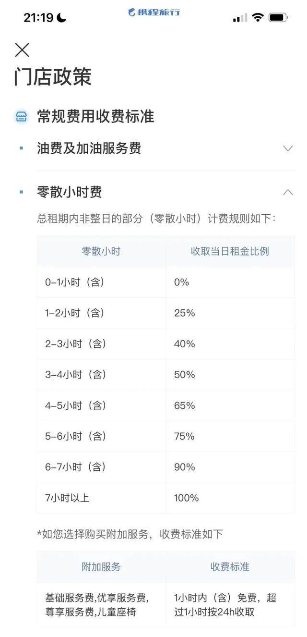This screenshot has height=637, width=307.
Task: Tap the moon focus mode icon
Action: click(61, 18)
